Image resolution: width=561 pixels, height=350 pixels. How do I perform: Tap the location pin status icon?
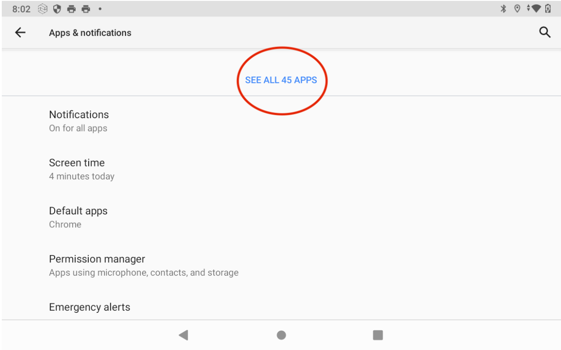point(517,9)
